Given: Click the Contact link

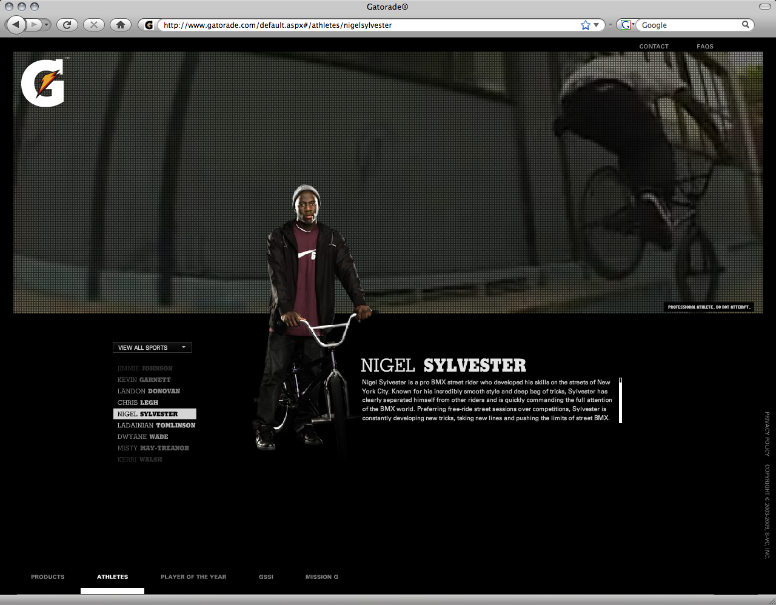Looking at the screenshot, I should [x=654, y=47].
